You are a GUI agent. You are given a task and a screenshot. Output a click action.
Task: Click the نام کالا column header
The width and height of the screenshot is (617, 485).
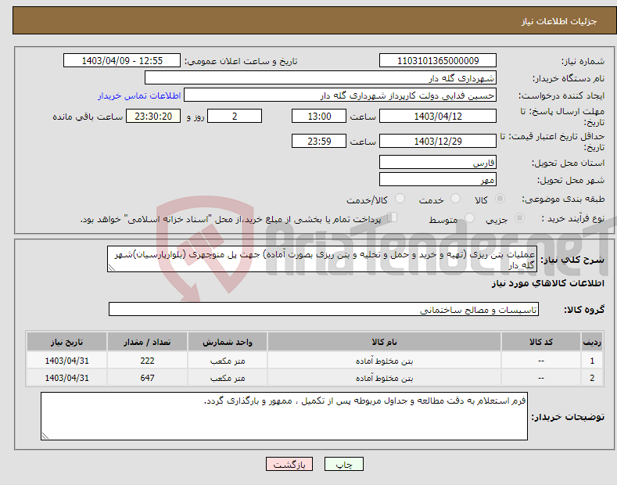[385, 342]
